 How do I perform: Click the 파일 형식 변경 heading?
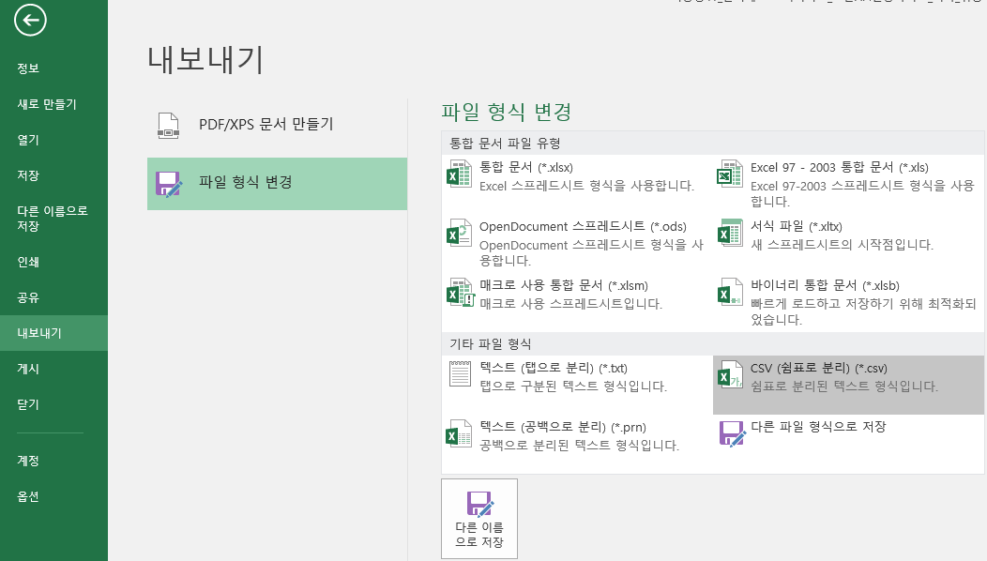(x=506, y=112)
